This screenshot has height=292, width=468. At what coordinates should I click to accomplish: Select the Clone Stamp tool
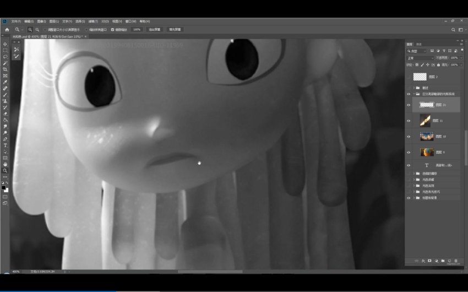[5, 101]
